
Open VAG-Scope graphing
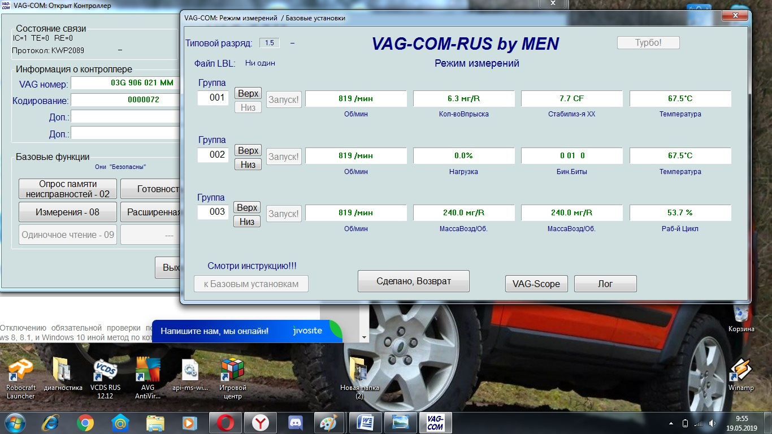click(x=536, y=284)
